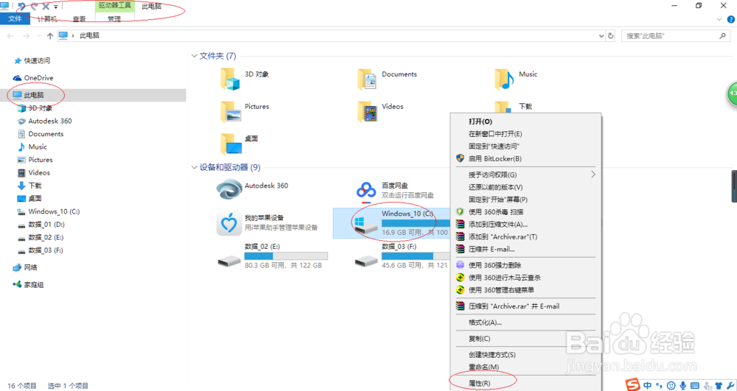Refresh the current folder view
The image size is (737, 391).
point(610,35)
